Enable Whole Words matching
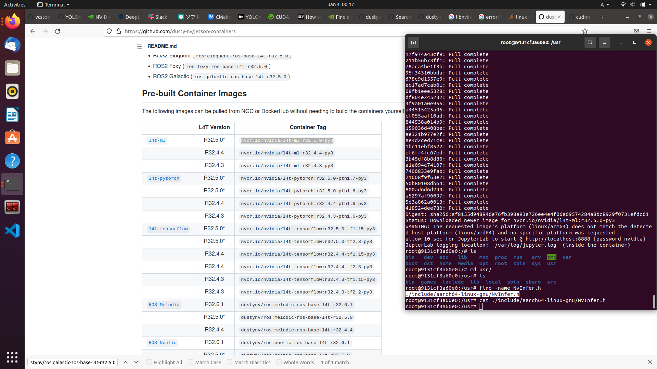Viewport: 657px width, 369px height. click(279, 362)
